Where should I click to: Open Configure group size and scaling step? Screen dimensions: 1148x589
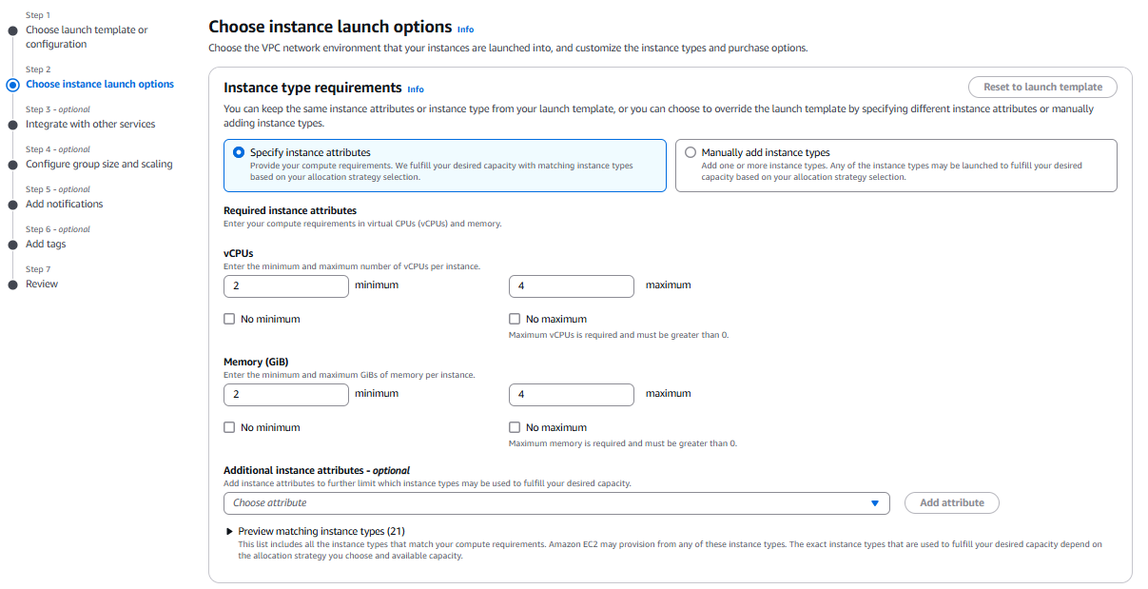click(99, 165)
